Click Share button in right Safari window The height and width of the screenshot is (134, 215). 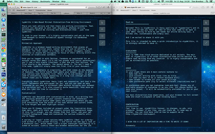click(208, 7)
